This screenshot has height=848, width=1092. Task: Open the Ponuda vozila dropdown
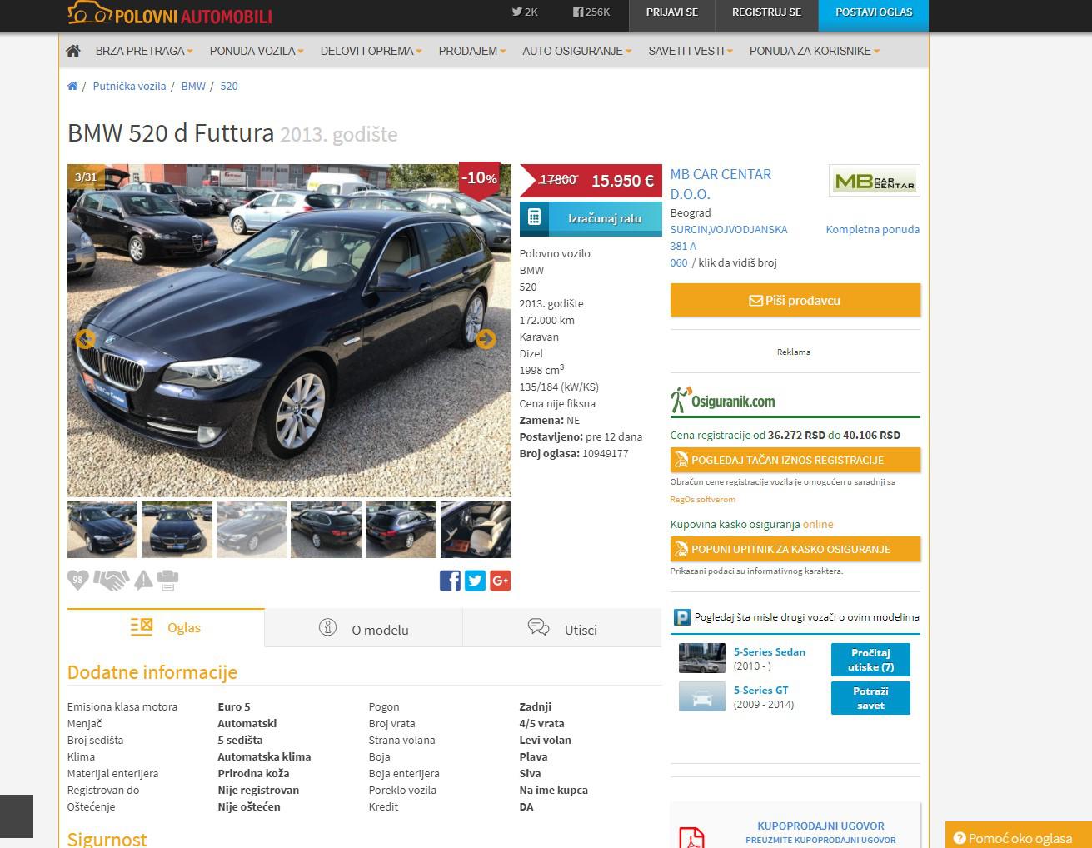(x=256, y=51)
